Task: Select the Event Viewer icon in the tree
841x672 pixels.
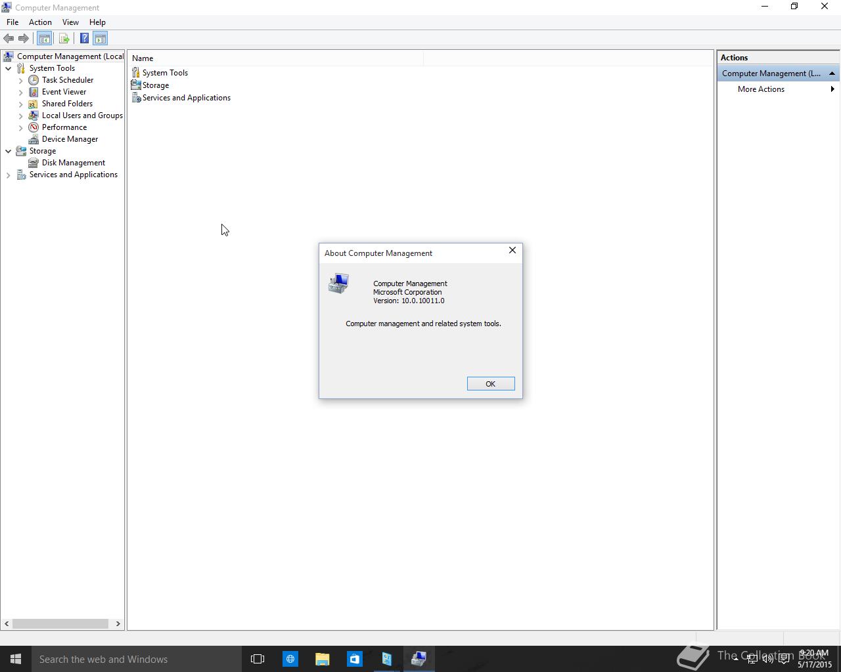Action: click(34, 92)
